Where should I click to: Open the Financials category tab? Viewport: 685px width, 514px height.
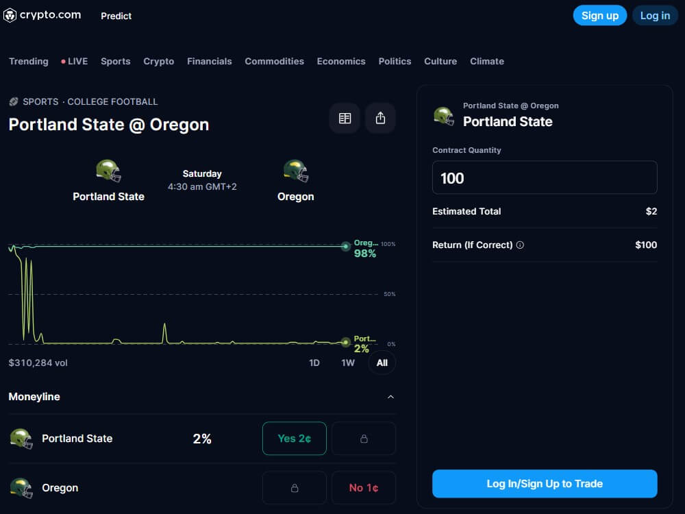coord(209,61)
